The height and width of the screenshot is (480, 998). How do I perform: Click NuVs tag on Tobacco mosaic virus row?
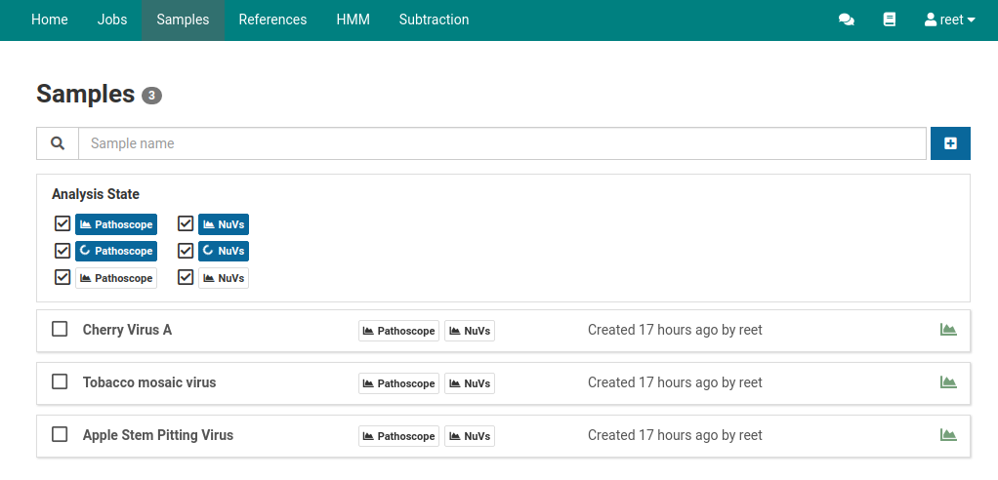tap(470, 383)
